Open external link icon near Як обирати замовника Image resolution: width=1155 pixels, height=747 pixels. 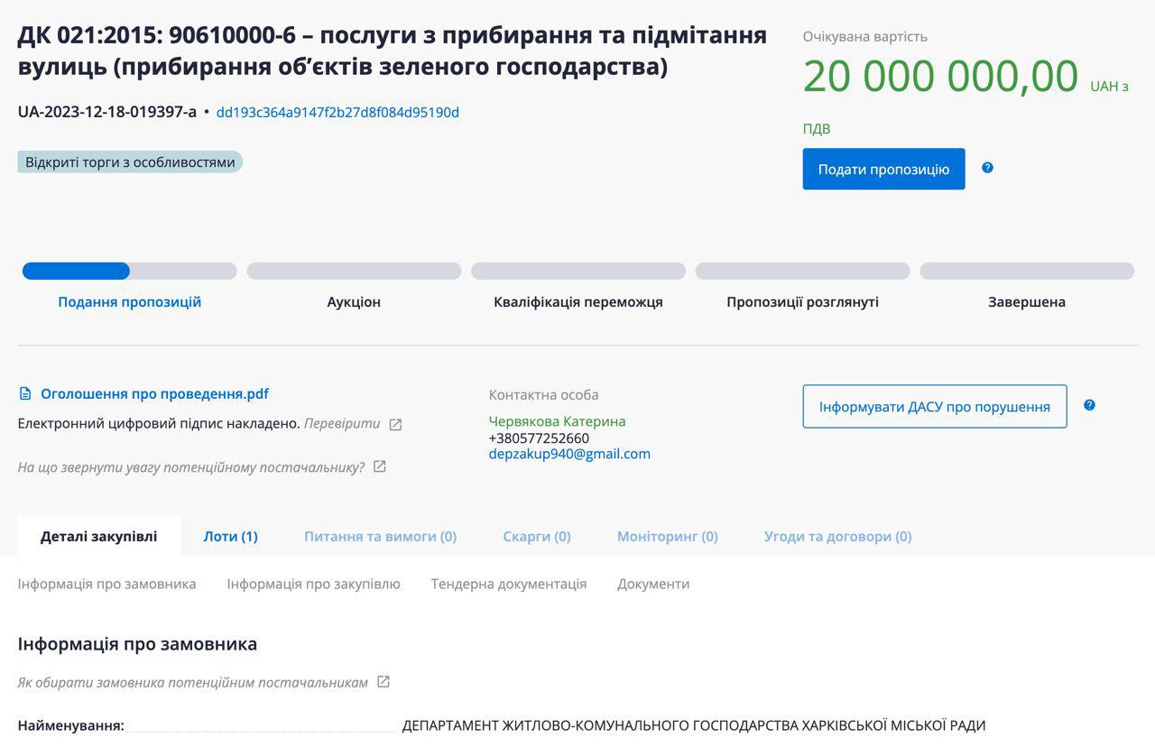click(383, 681)
